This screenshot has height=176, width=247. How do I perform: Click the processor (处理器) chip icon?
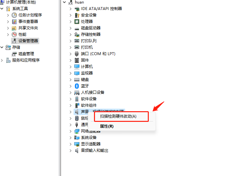click(77, 22)
